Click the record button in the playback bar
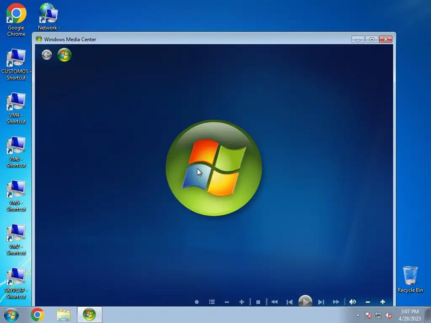 [197, 302]
